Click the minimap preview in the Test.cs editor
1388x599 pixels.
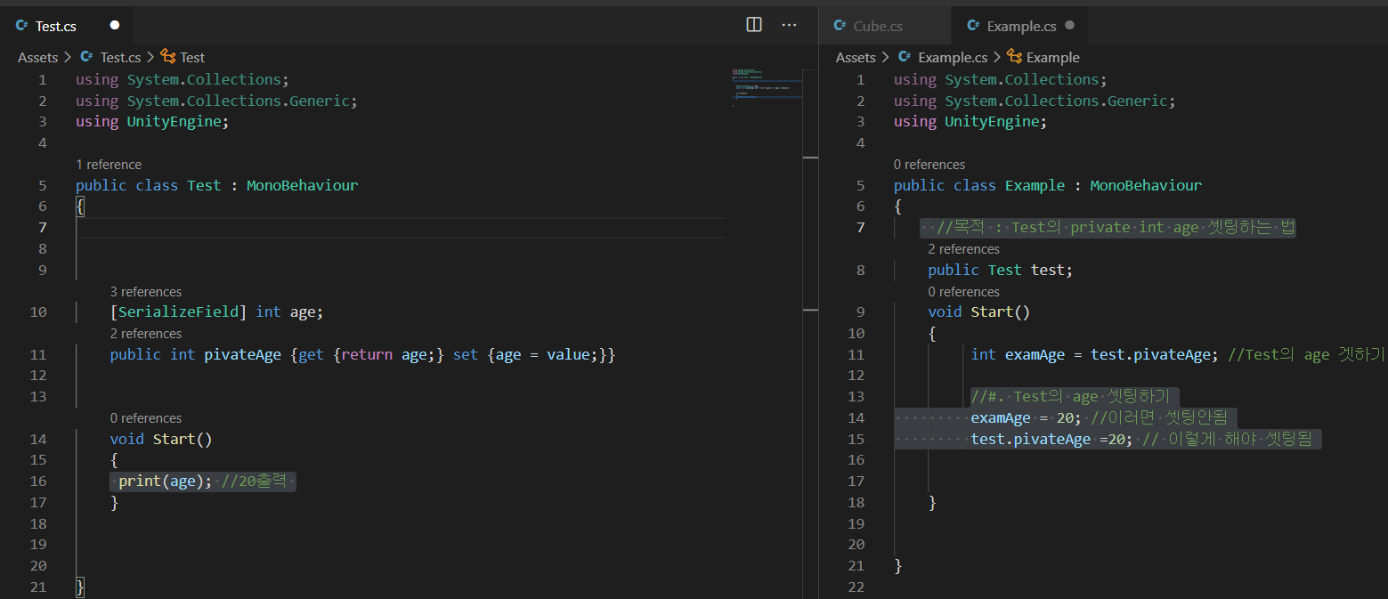(767, 86)
